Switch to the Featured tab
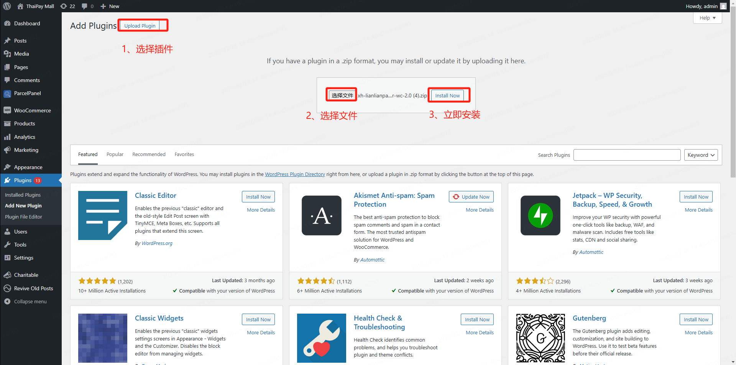The width and height of the screenshot is (736, 365). coord(88,155)
